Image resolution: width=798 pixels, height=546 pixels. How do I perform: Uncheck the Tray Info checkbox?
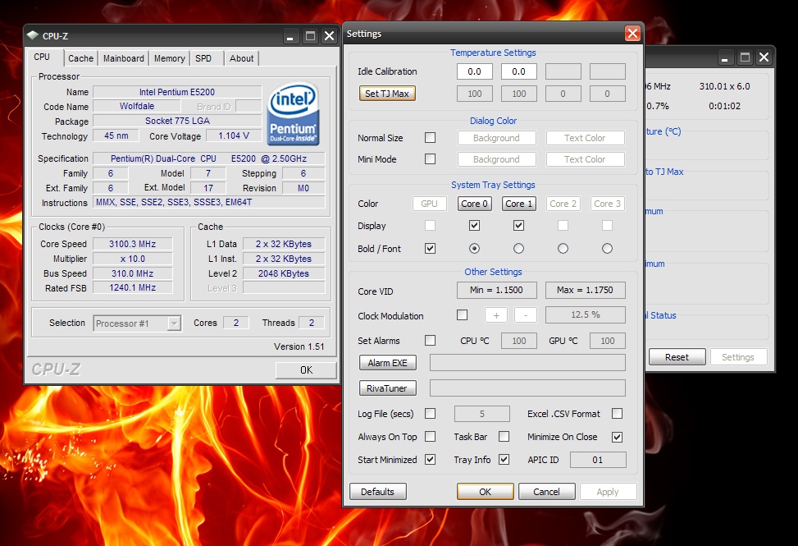504,460
